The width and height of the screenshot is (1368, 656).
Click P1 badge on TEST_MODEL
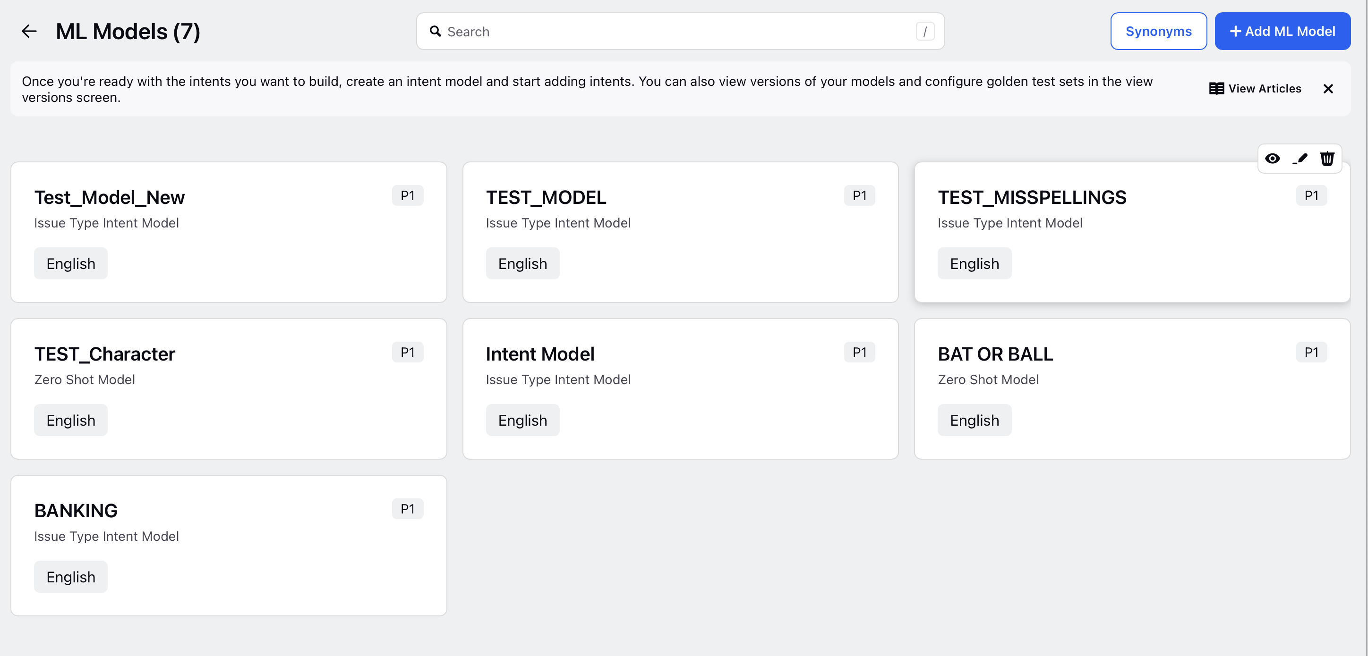[x=859, y=195]
